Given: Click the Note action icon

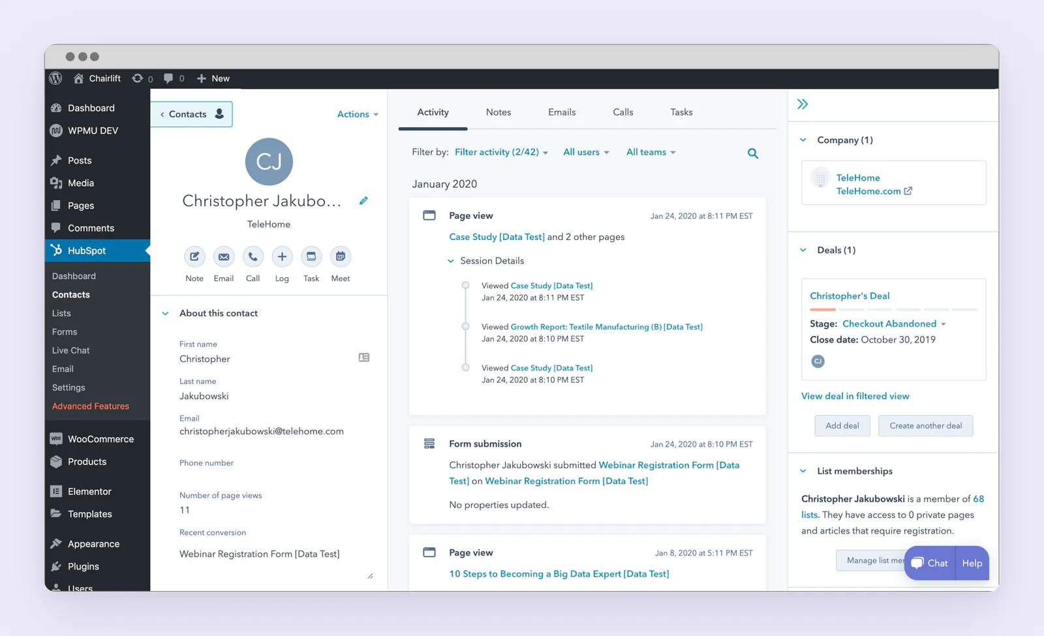Looking at the screenshot, I should 194,256.
